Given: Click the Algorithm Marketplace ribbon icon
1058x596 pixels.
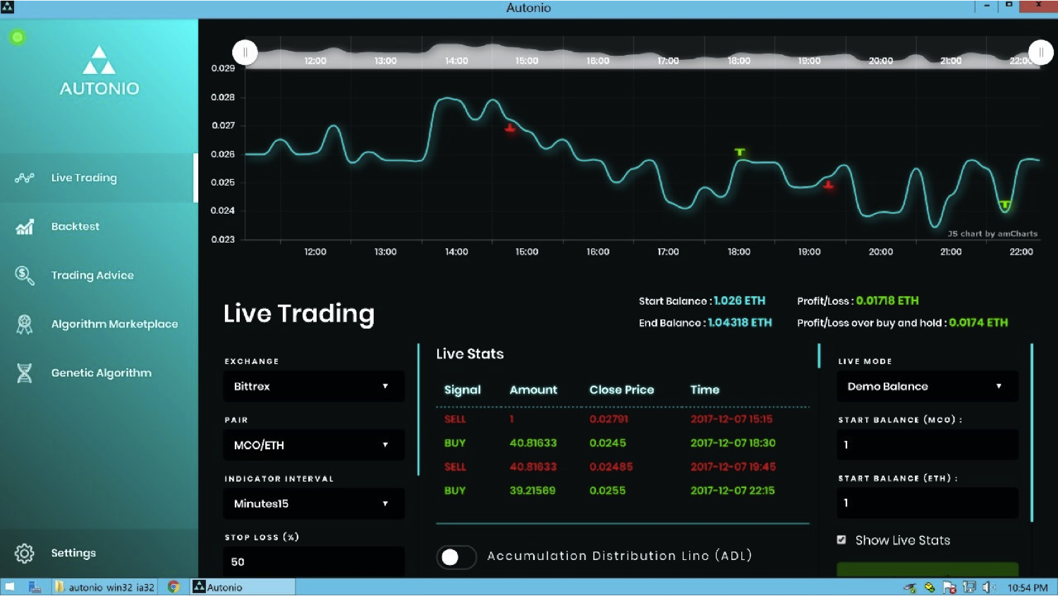Looking at the screenshot, I should [25, 324].
